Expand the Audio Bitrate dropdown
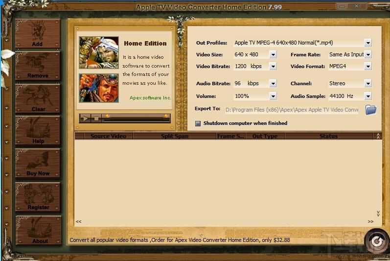 coord(273,83)
